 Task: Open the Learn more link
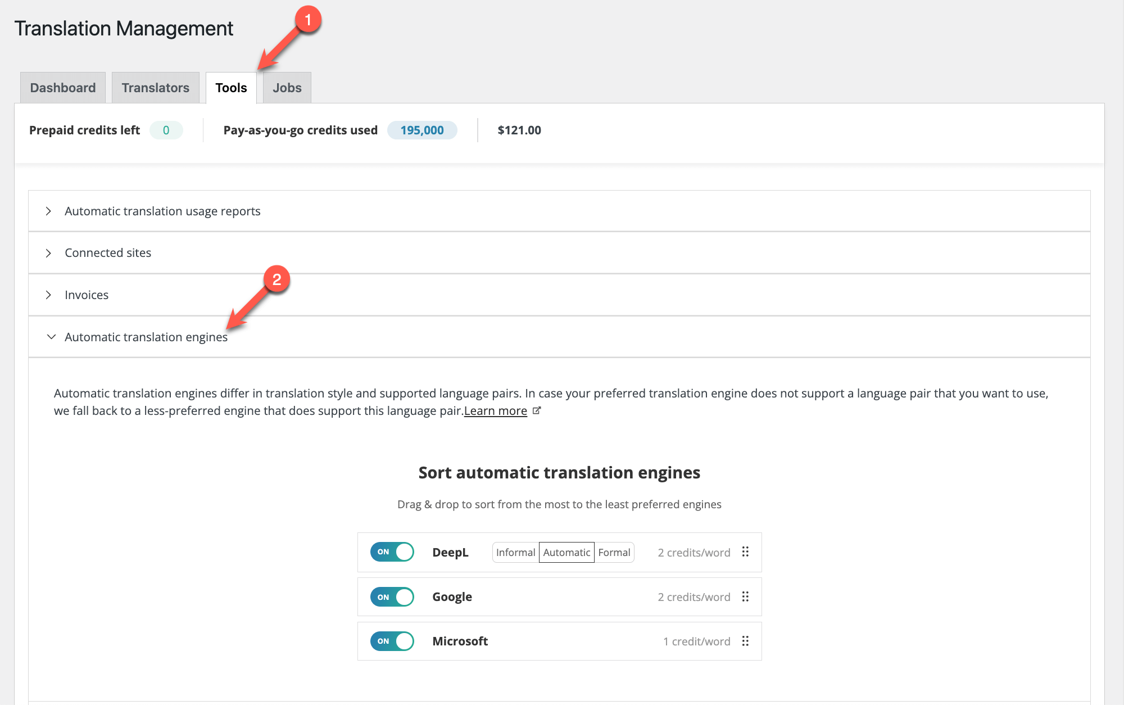(496, 411)
